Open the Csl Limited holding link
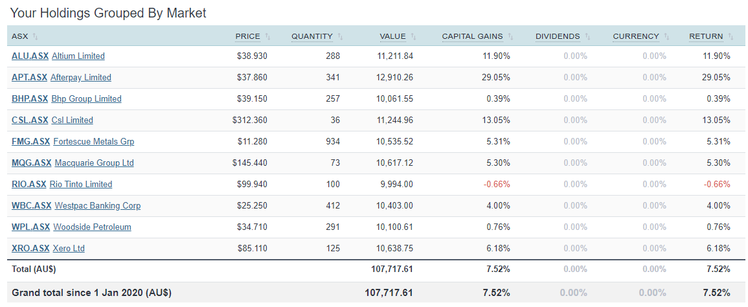The height and width of the screenshot is (307, 748). click(72, 120)
